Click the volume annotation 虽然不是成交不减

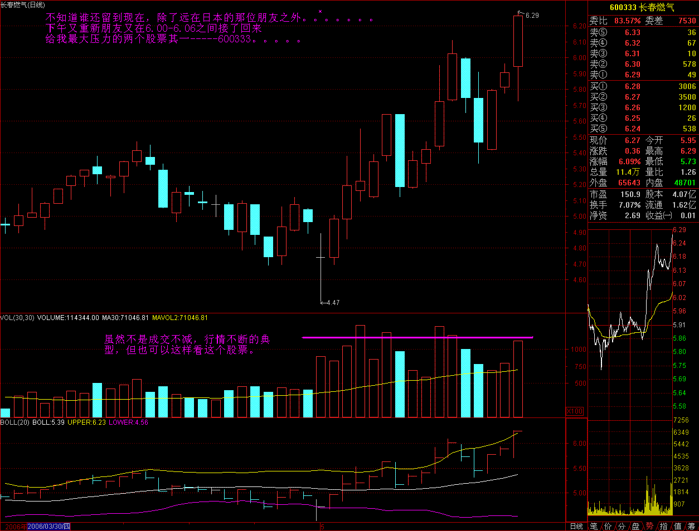(187, 345)
